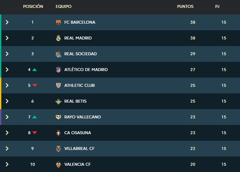Expand the FC Barcelona row chevron
The width and height of the screenshot is (240, 172).
[7, 22]
